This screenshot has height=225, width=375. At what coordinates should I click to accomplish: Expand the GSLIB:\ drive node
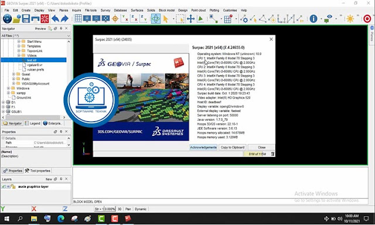[x=4, y=111]
